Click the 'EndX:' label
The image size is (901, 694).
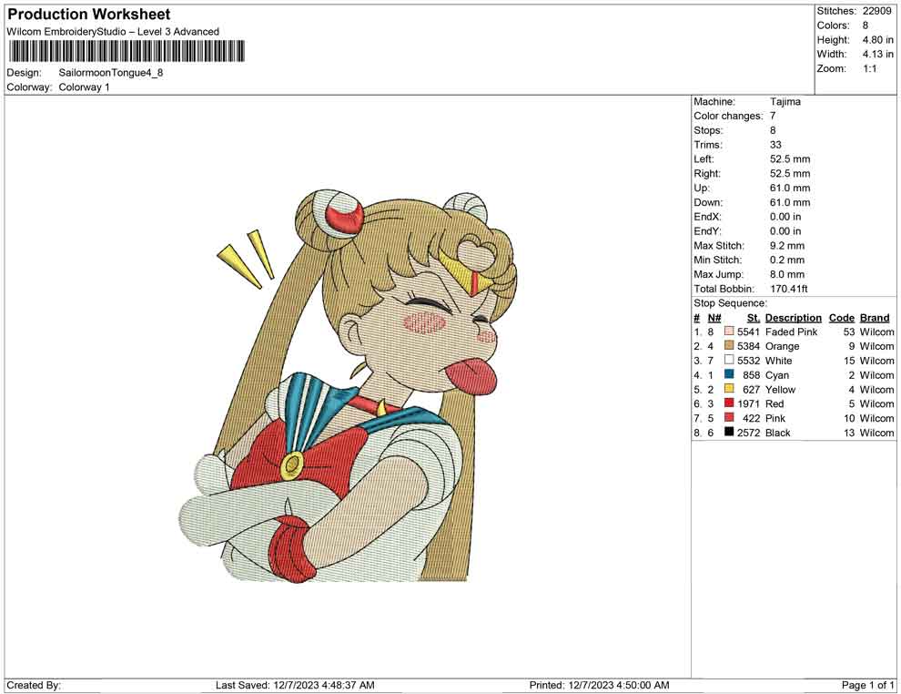tap(707, 217)
